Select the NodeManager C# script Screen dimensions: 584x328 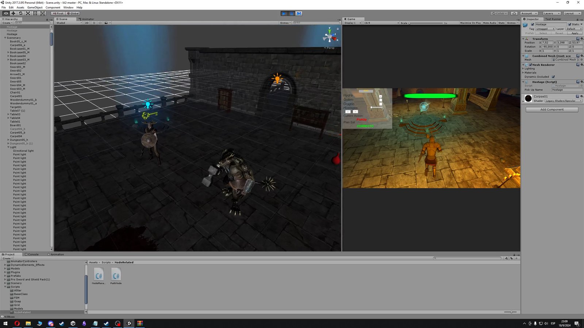[x=99, y=276]
